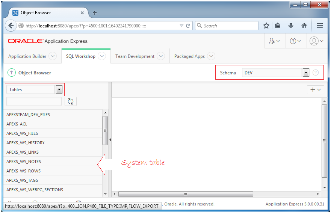The image size is (331, 213).
Task: Click the detail pane scroll up arrow
Action: (325, 101)
